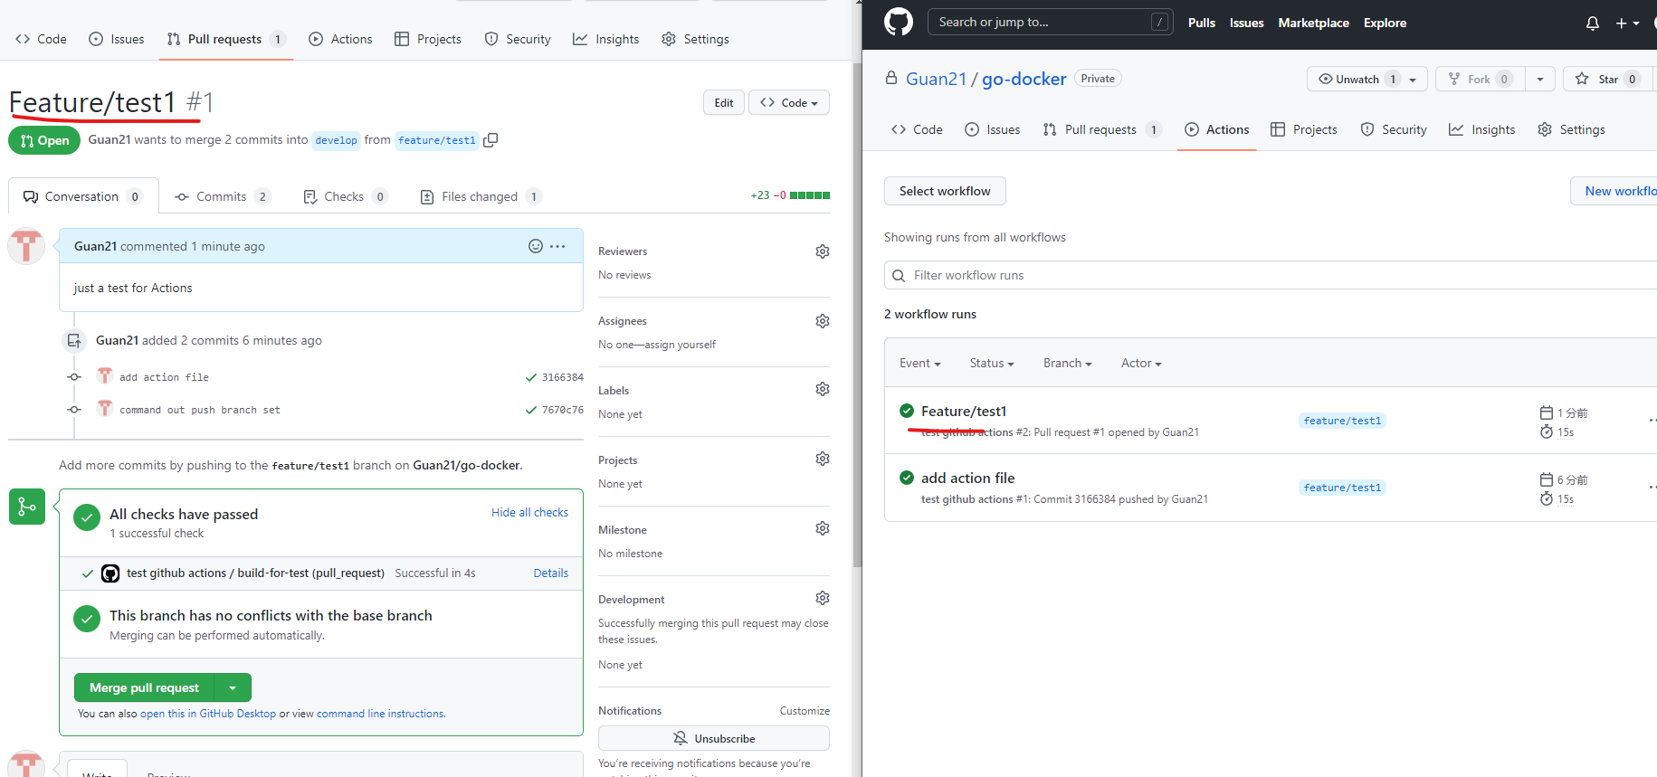This screenshot has height=777, width=1657.
Task: Open Pull requests tab in right window
Action: tap(1101, 129)
